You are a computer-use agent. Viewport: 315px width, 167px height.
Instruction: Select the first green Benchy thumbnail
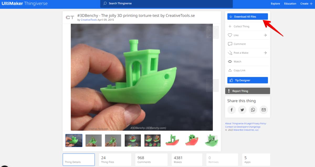pyautogui.click(x=74, y=140)
